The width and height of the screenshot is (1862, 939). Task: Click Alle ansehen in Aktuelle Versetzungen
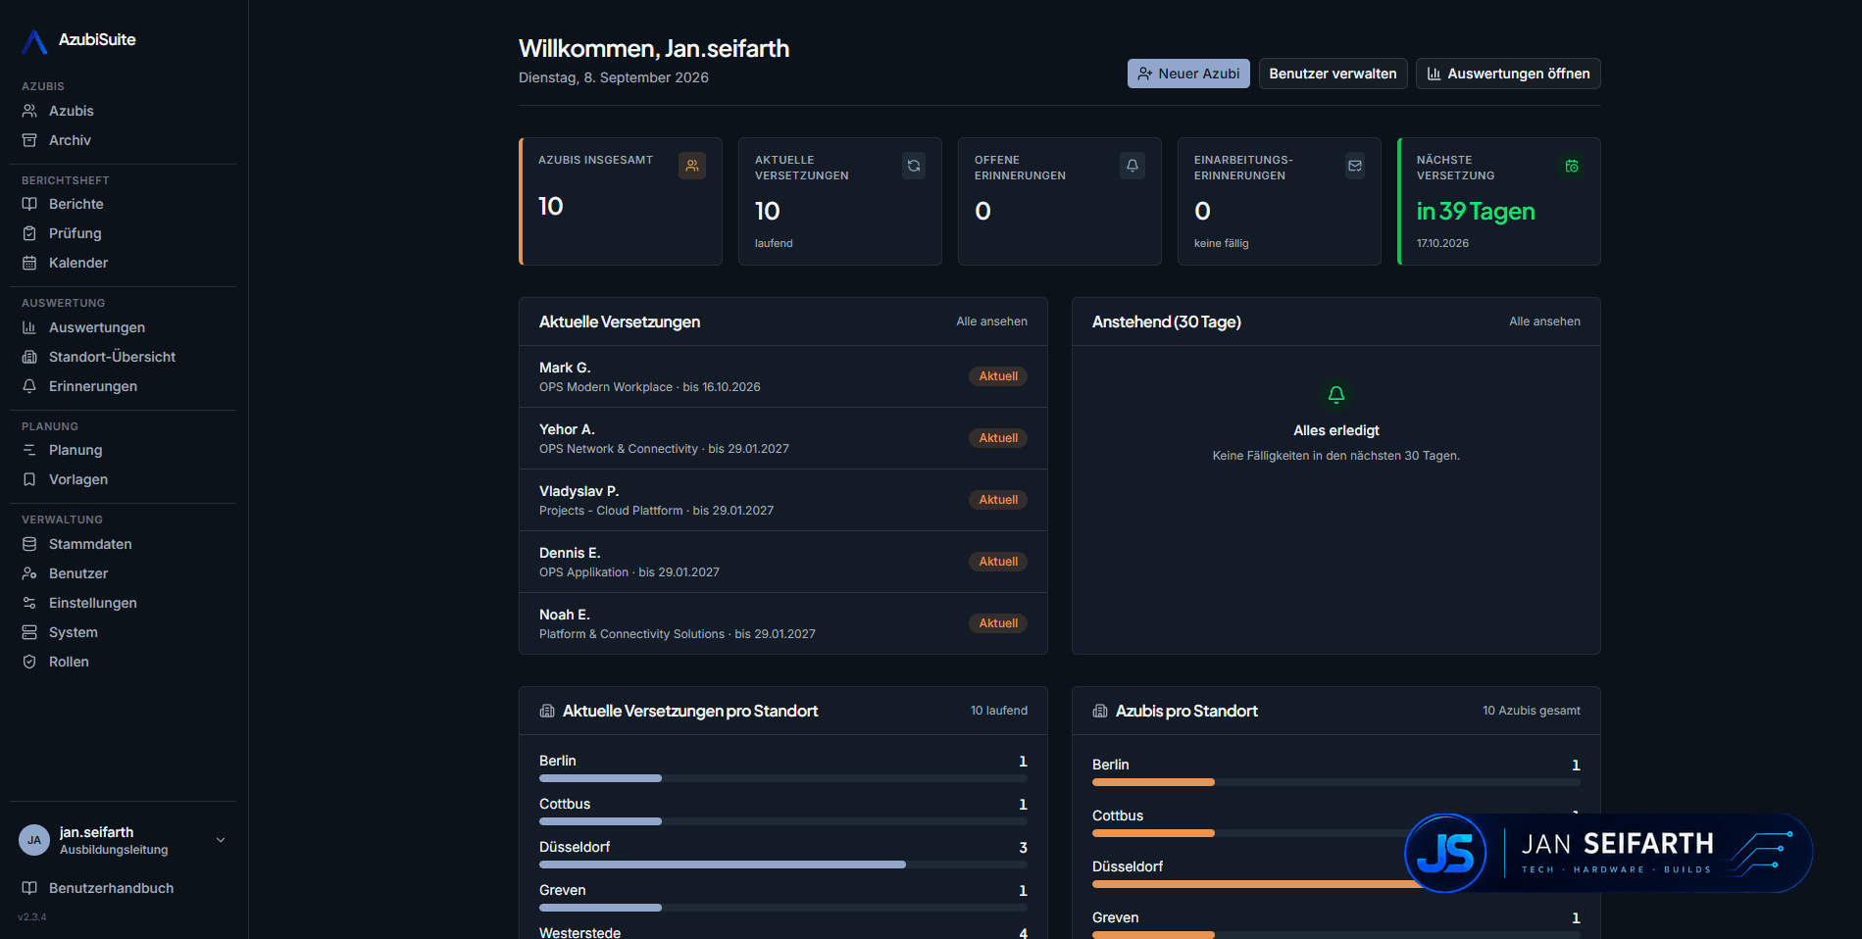coord(991,321)
